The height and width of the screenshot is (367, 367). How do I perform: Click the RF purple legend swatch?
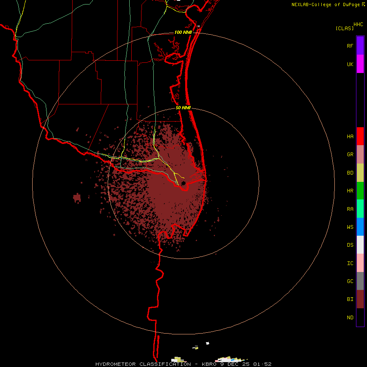pyautogui.click(x=360, y=45)
